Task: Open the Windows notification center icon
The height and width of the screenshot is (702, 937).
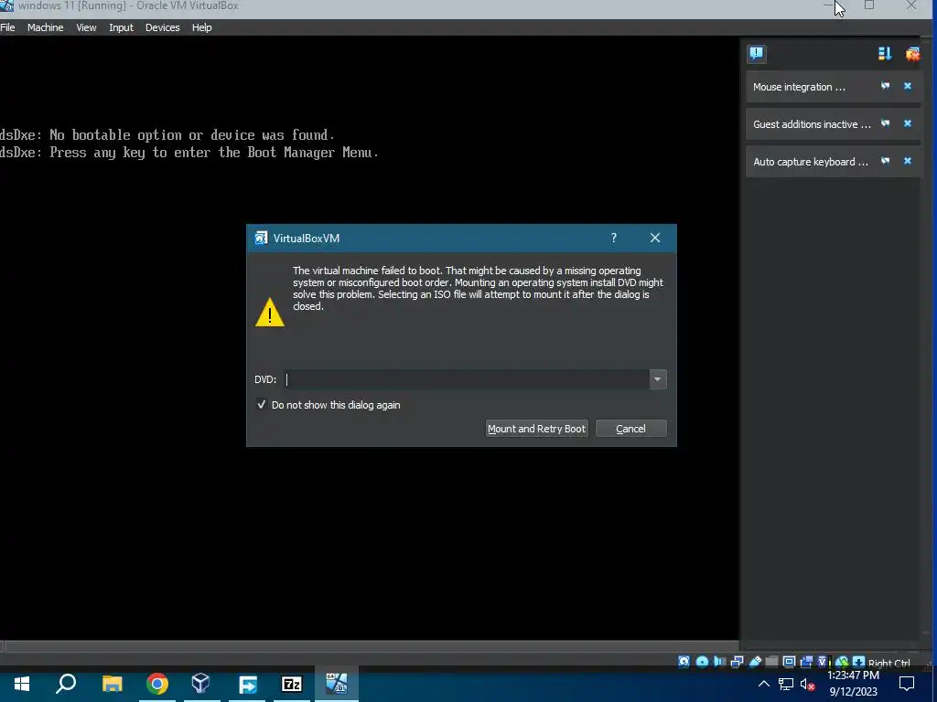Action: [907, 684]
